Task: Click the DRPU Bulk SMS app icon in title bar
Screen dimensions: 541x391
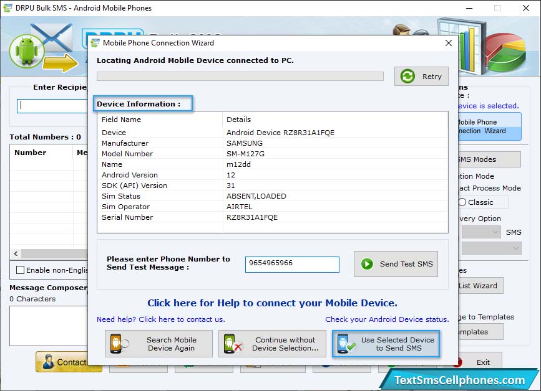Action: pos(7,8)
